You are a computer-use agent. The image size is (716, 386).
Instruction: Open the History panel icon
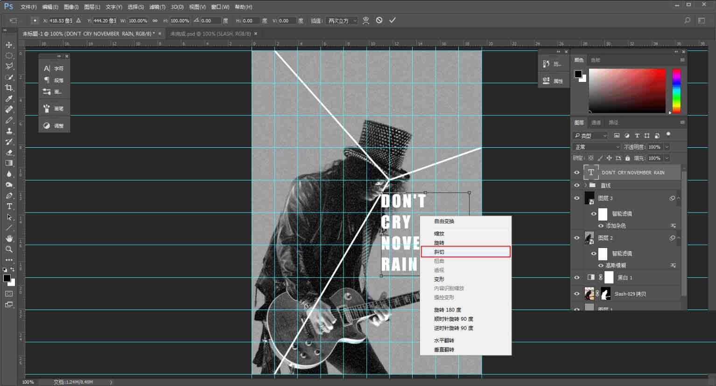coord(546,64)
